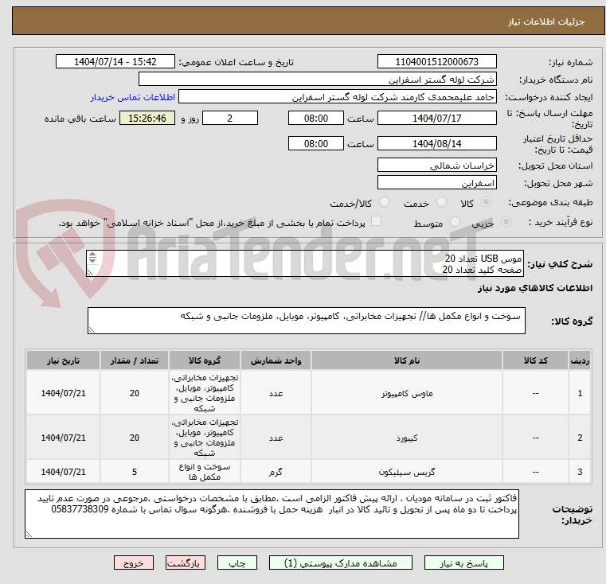Click row number 3 cell
This screenshot has width=606, height=584.
coord(580,472)
